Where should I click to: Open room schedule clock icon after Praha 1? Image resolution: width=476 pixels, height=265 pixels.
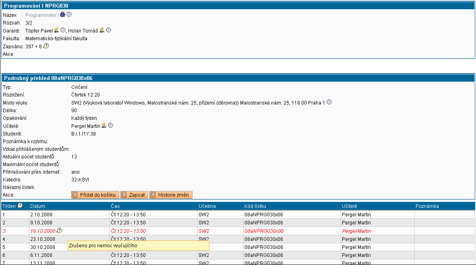point(329,102)
